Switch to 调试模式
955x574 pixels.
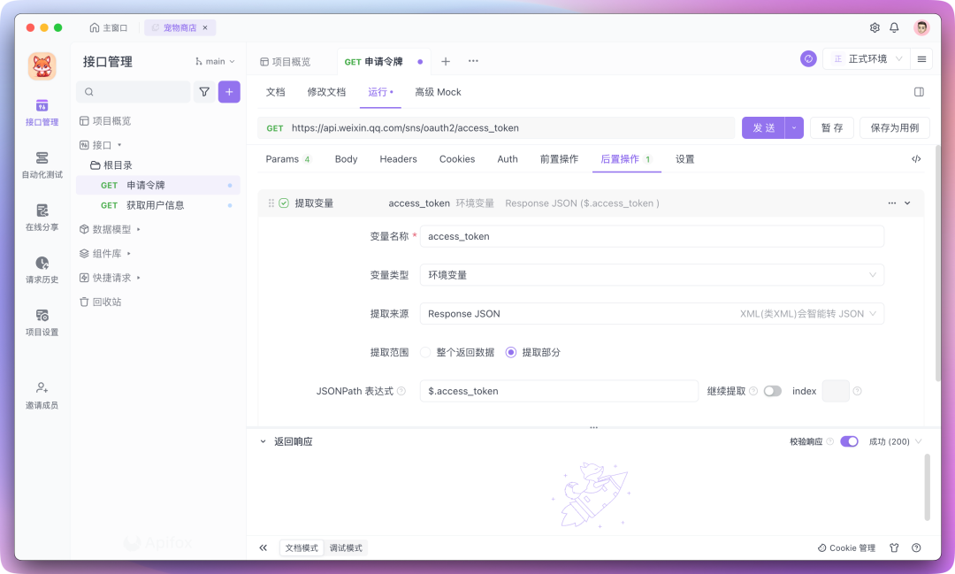click(346, 547)
